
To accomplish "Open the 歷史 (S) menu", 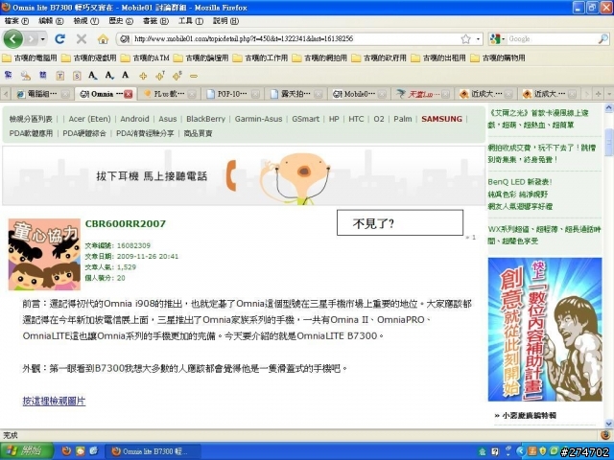I will [121, 21].
